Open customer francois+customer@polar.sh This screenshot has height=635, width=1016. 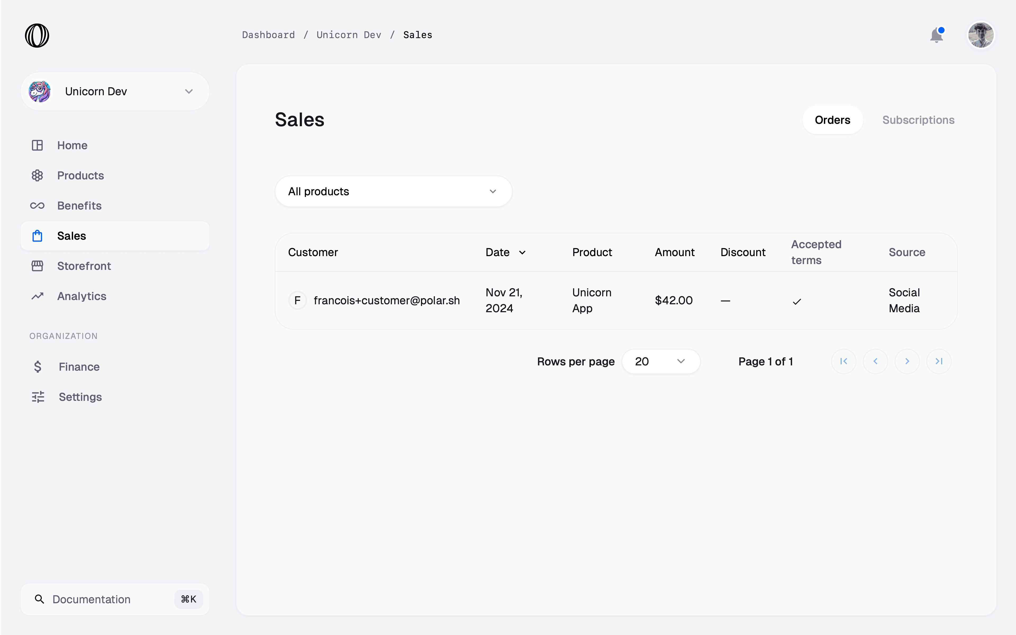(387, 301)
